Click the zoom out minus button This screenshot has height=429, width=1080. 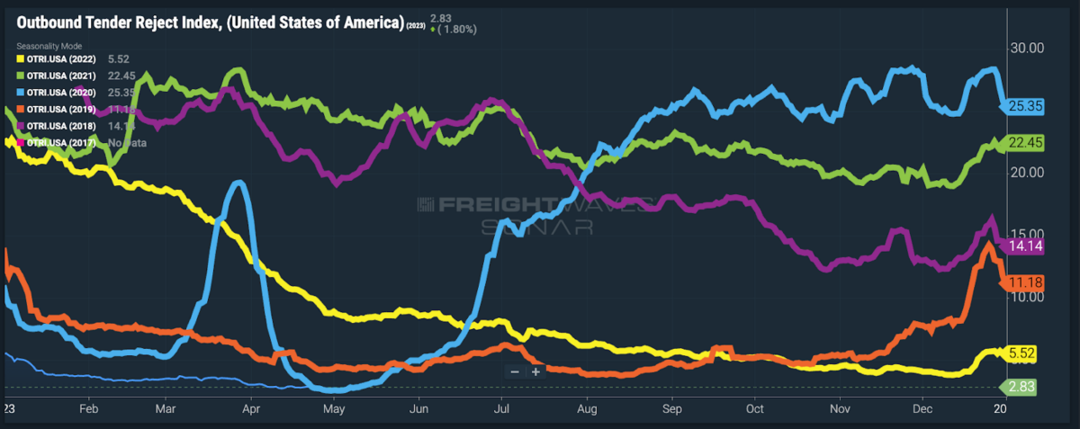515,371
